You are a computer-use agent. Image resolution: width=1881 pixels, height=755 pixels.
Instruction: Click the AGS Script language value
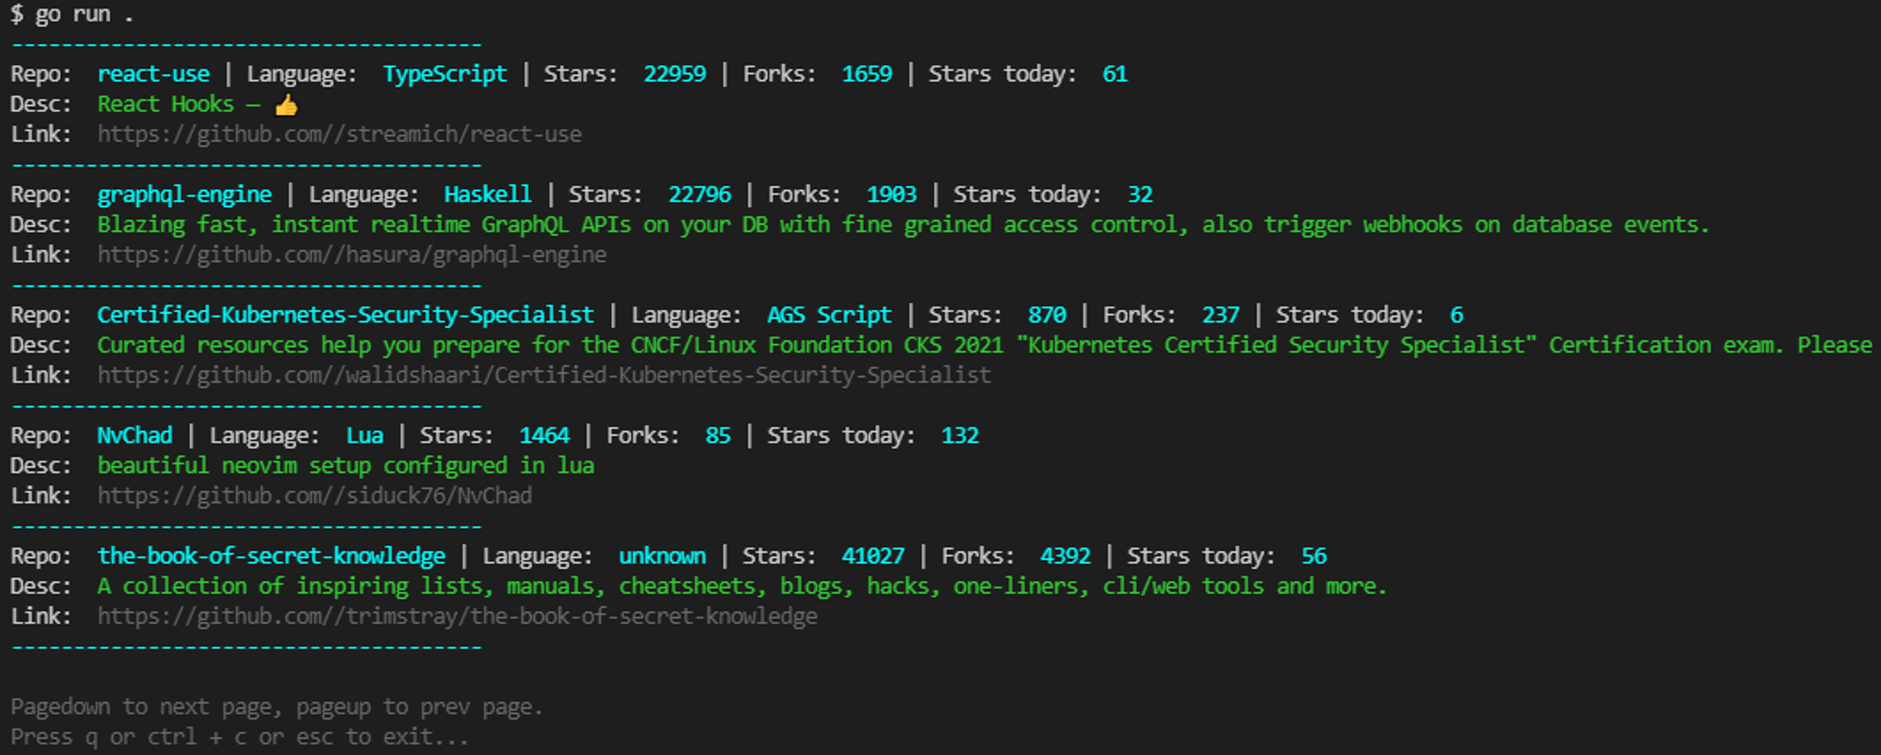coord(829,315)
